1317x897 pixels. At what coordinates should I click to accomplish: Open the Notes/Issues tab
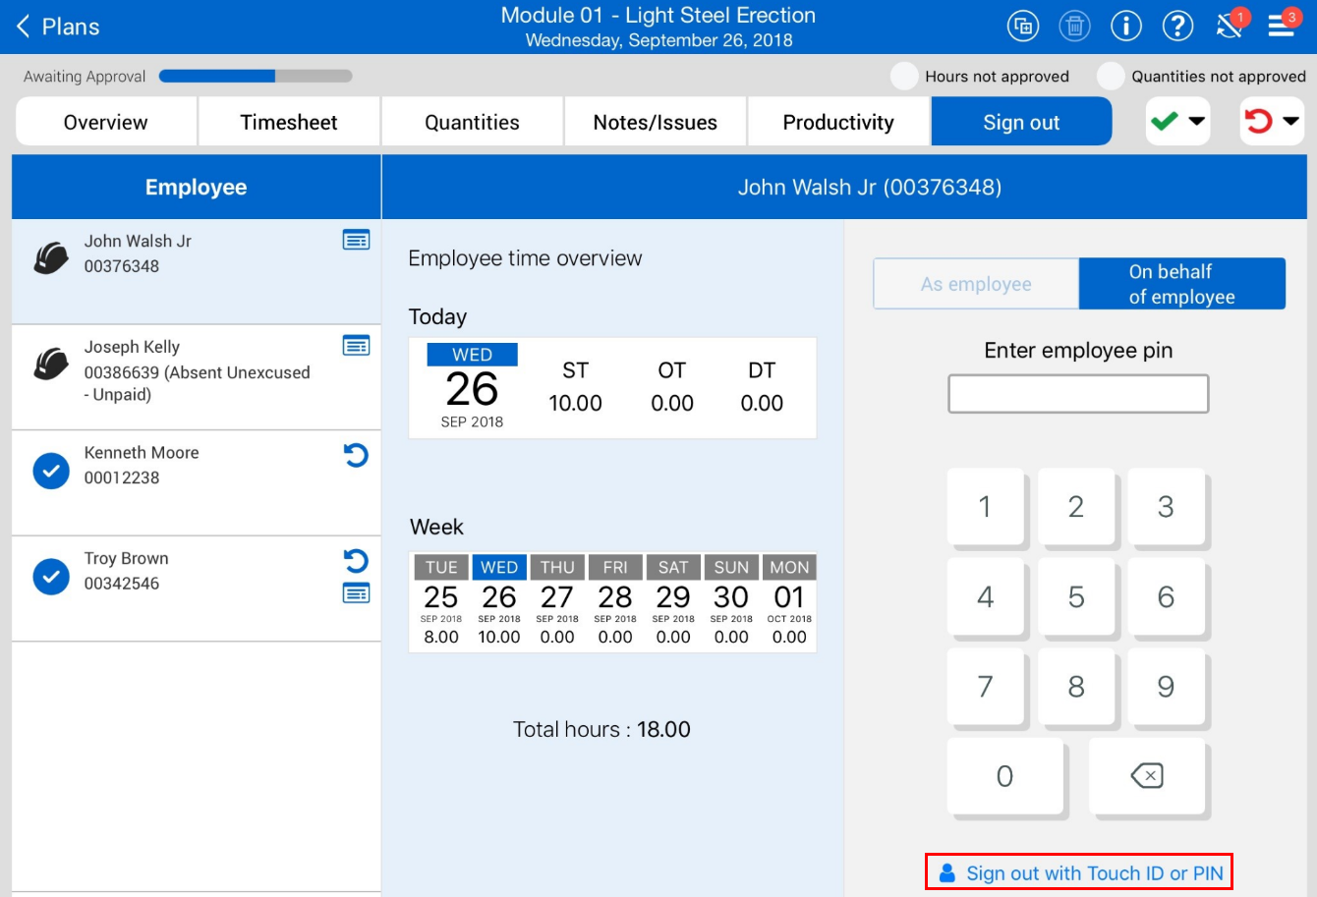[x=656, y=122]
